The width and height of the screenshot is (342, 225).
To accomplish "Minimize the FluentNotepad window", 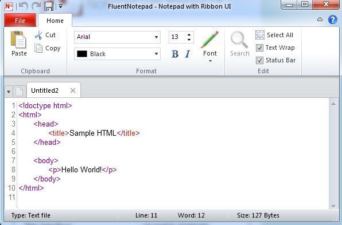I will point(289,5).
